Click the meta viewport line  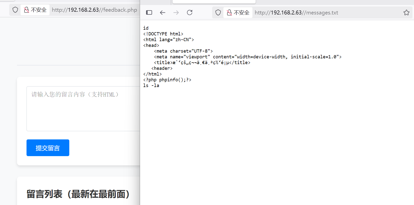(x=247, y=57)
